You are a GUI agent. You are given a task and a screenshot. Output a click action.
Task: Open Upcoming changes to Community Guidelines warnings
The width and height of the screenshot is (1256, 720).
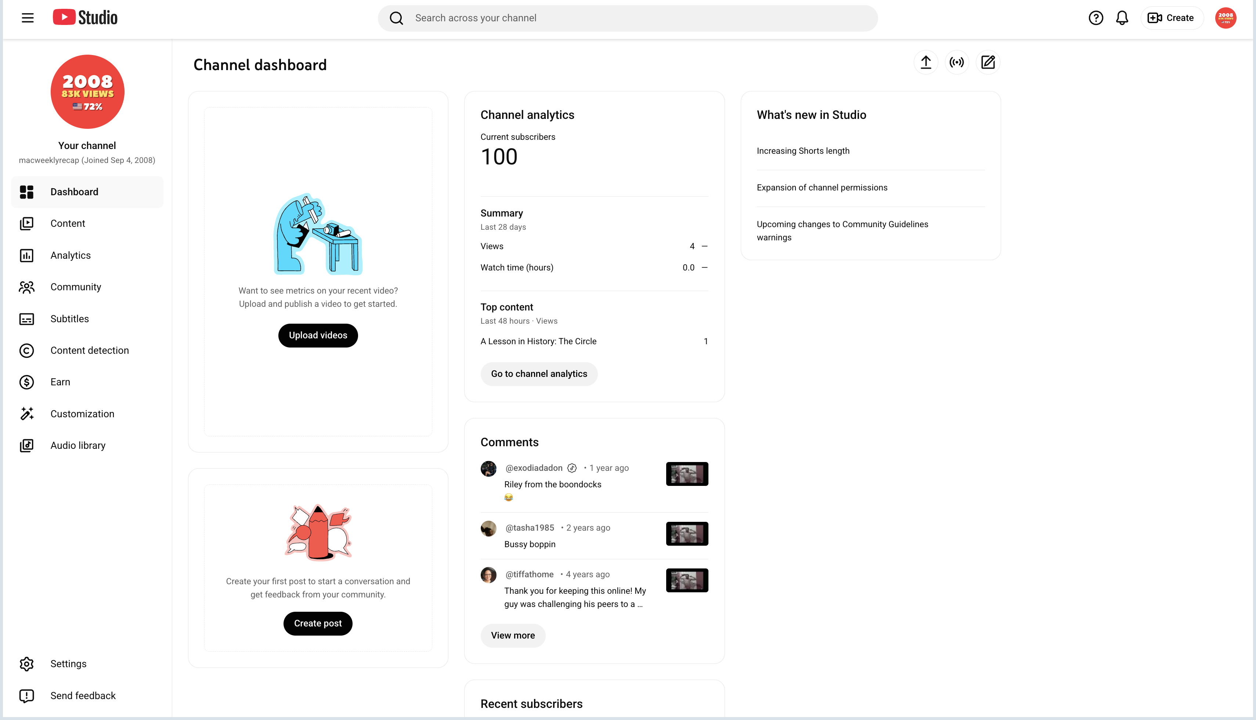[x=842, y=230]
